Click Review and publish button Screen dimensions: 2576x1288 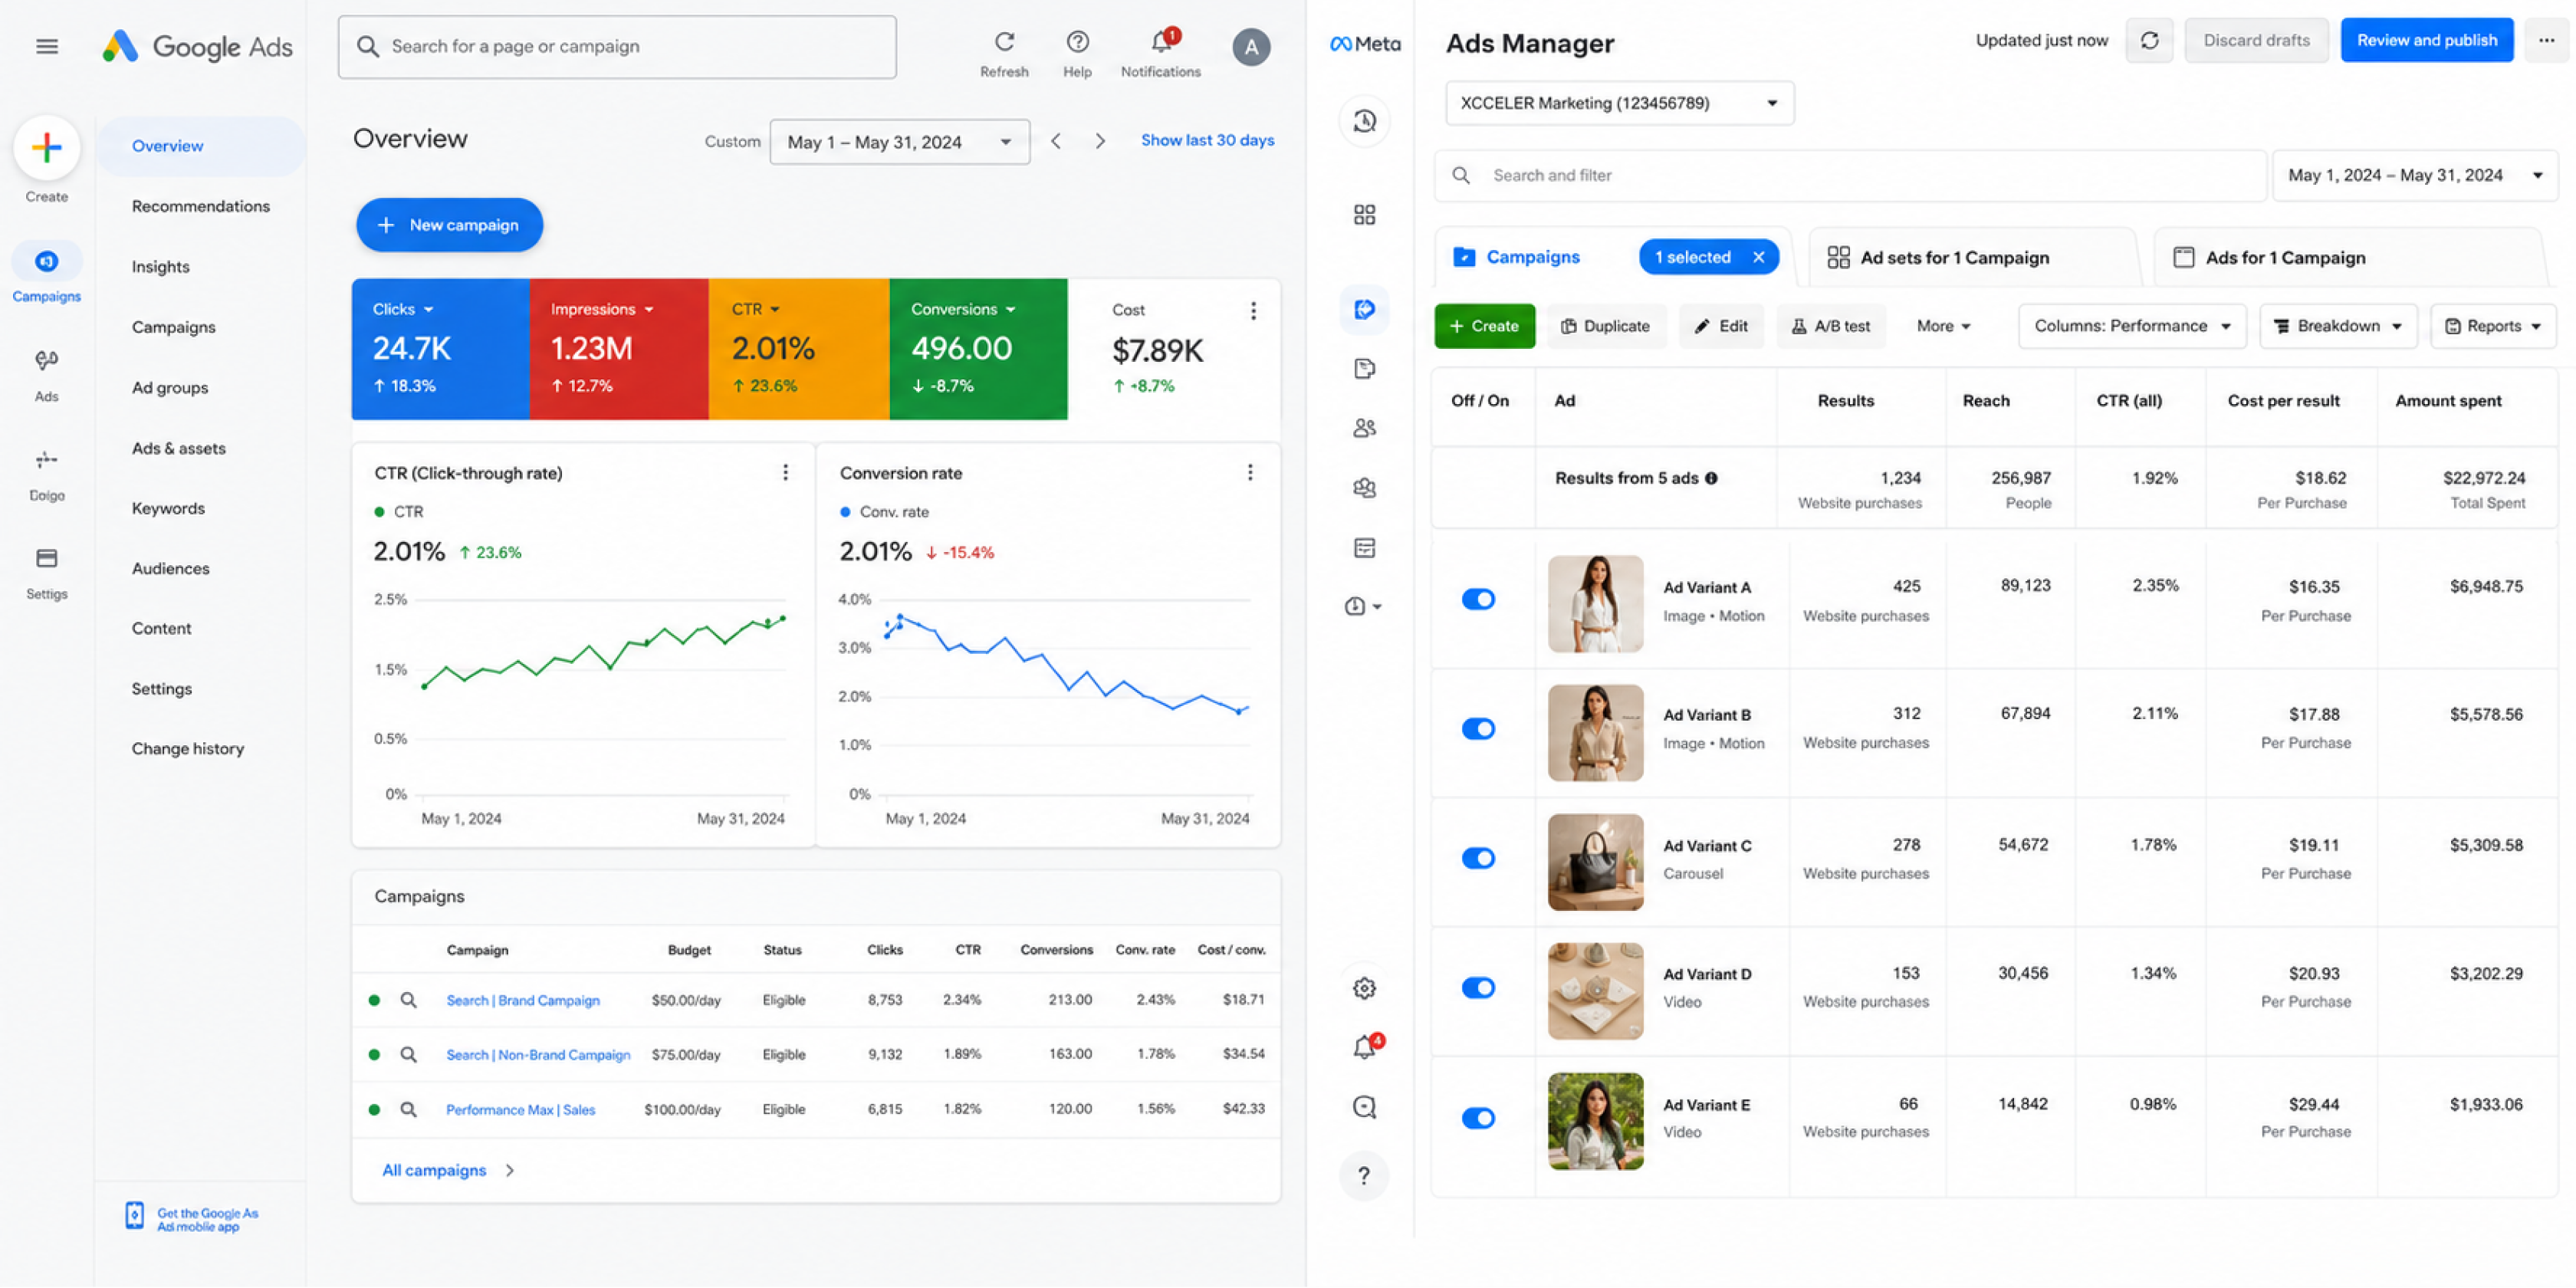[2426, 40]
